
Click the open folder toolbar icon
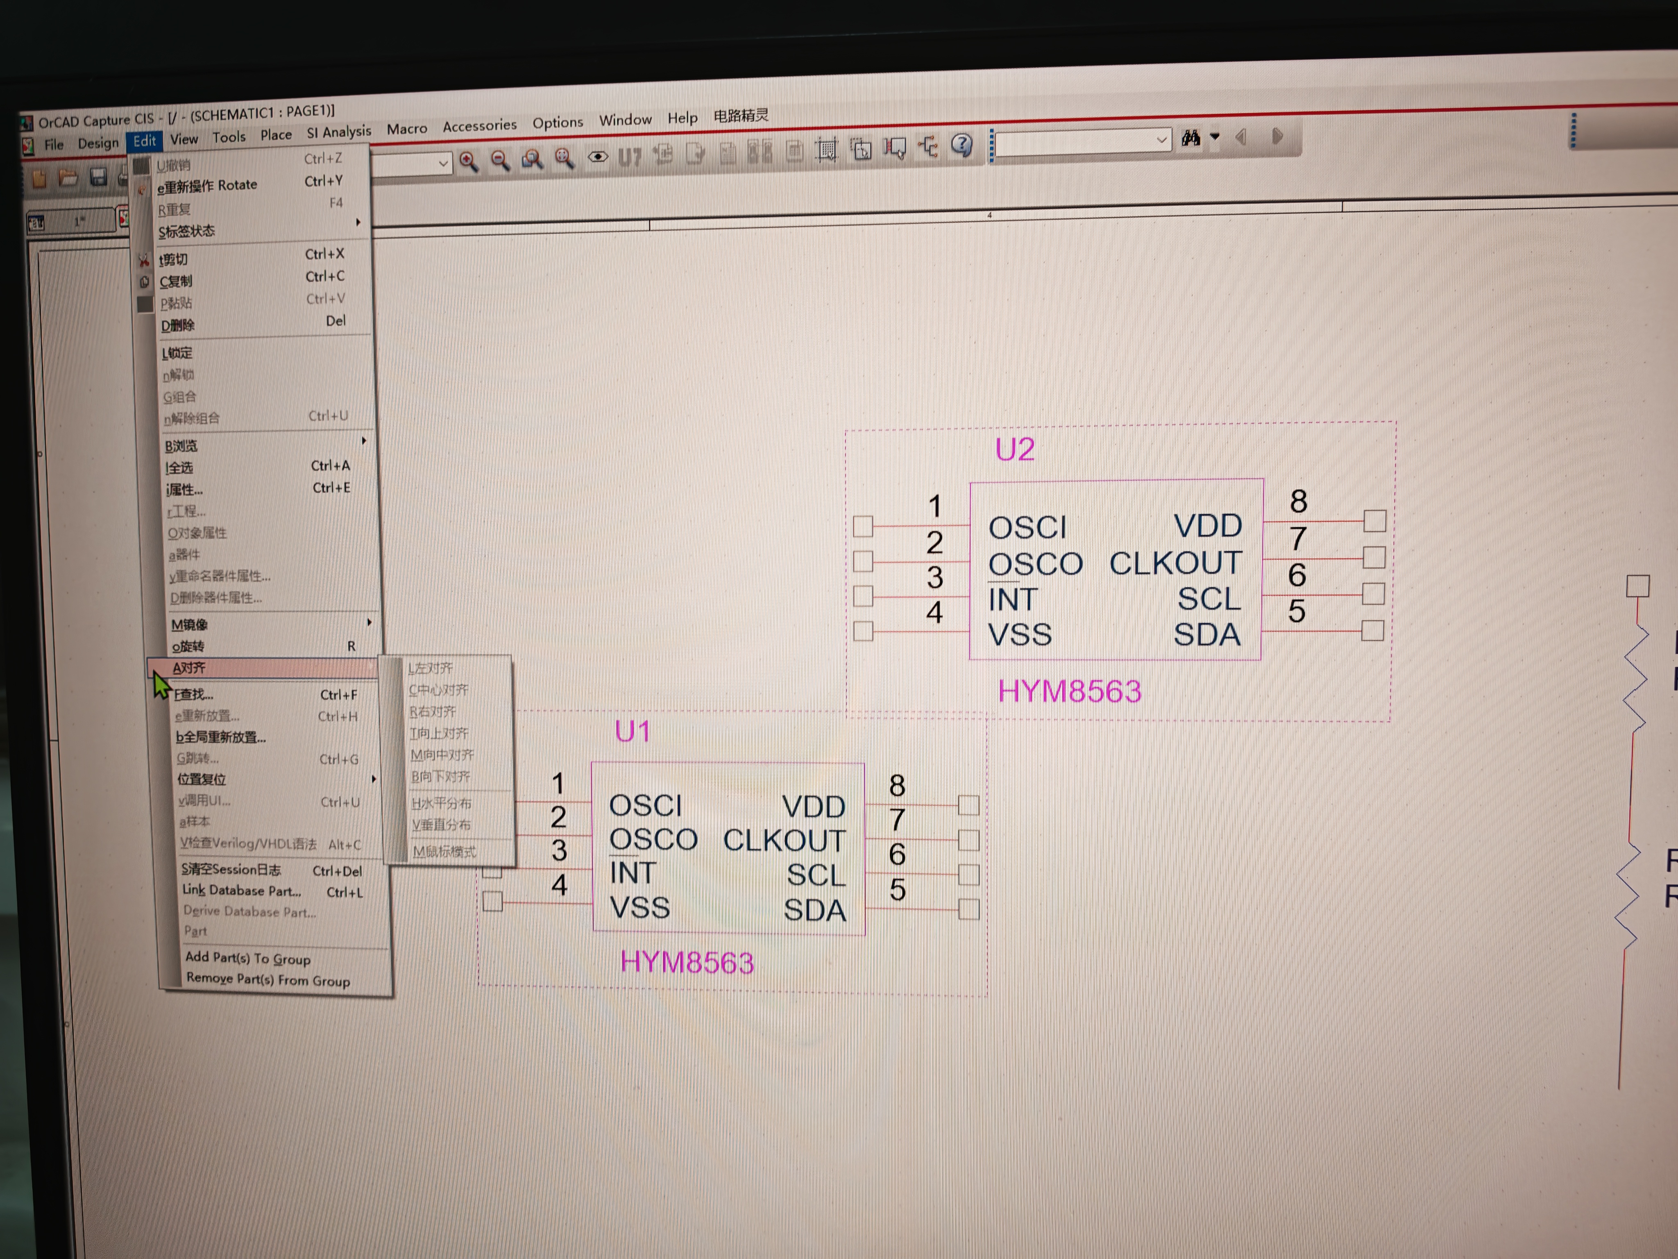pos(68,178)
